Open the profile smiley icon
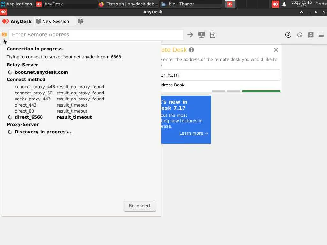This screenshot has width=327, height=245. [288, 35]
